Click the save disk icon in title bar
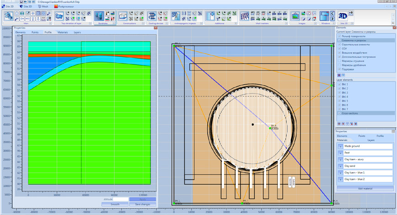This screenshot has width=397, height=215. (21, 2)
